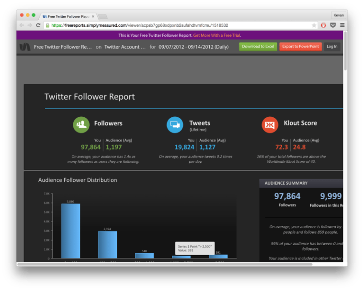364x290 pixels.
Task: Click the 19,824 tweets value
Action: tap(184, 147)
